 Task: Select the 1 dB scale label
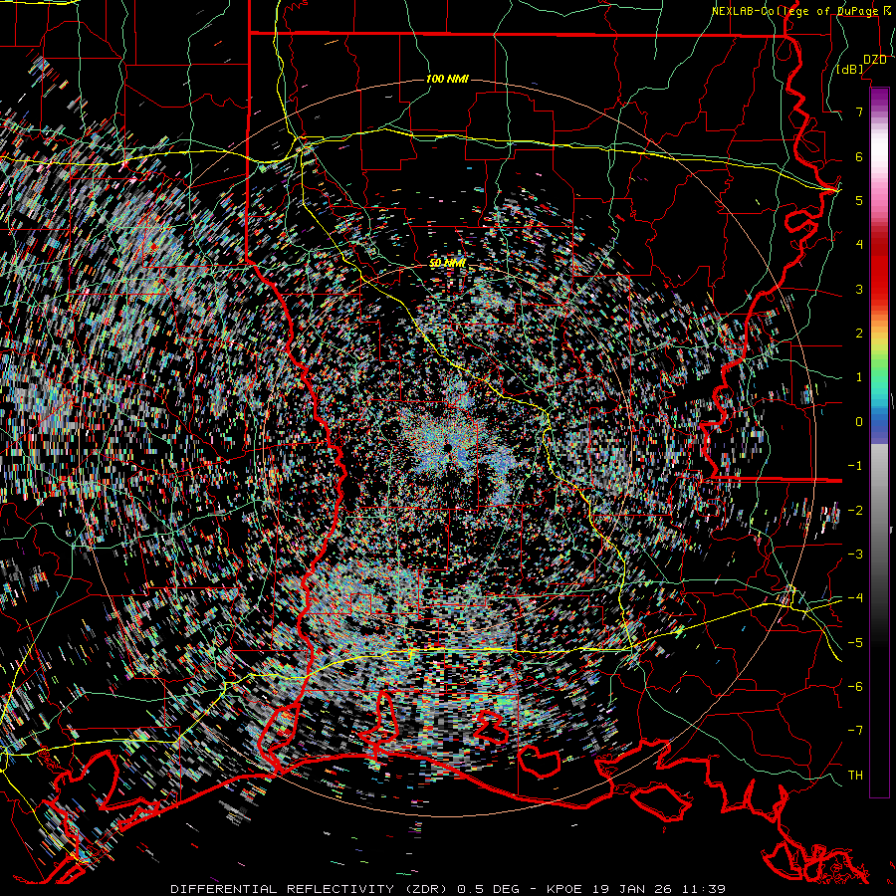(x=859, y=377)
